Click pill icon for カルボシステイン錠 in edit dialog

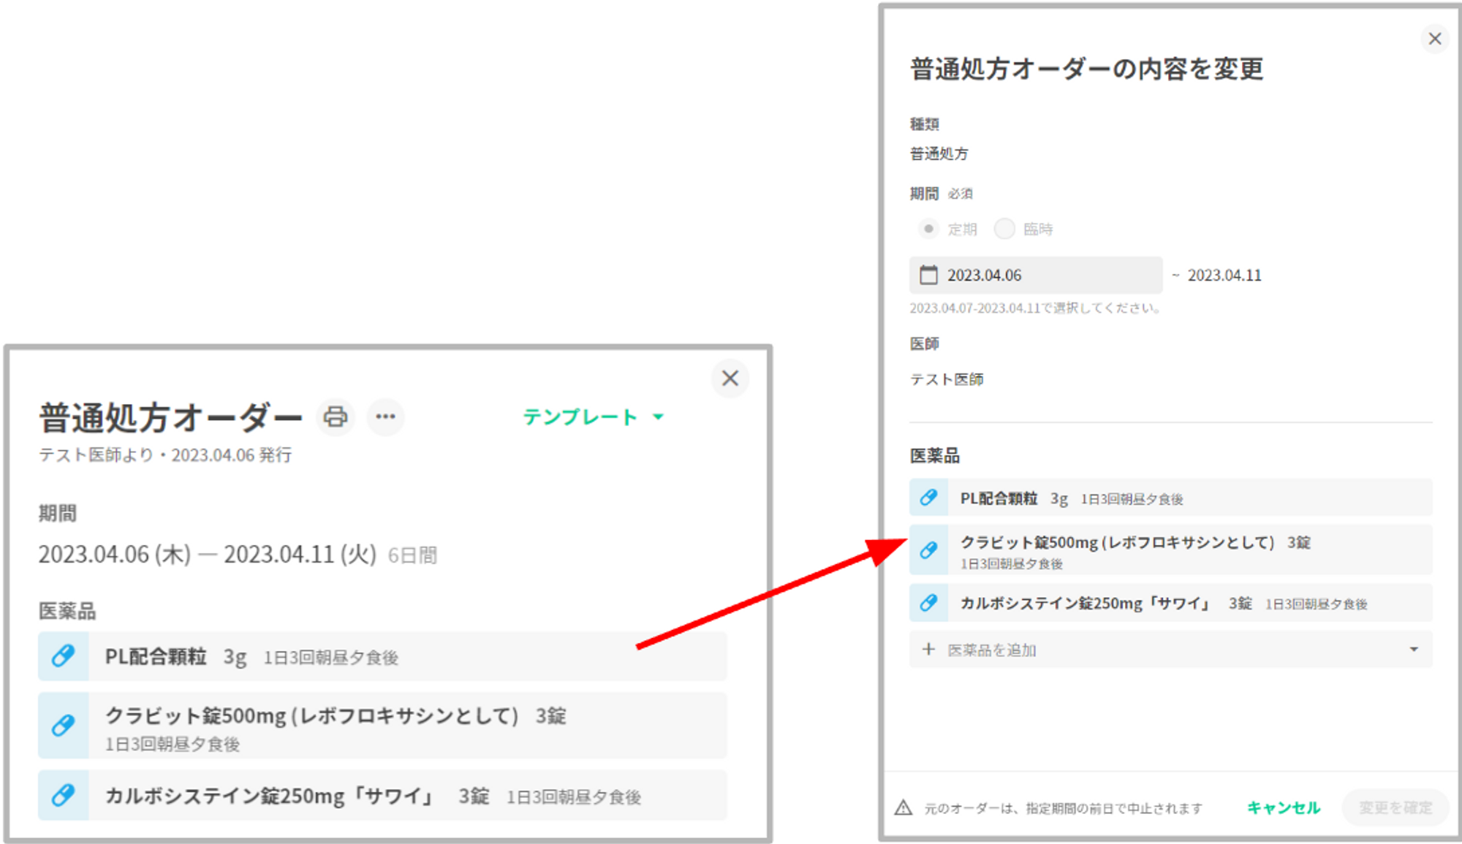click(x=928, y=603)
